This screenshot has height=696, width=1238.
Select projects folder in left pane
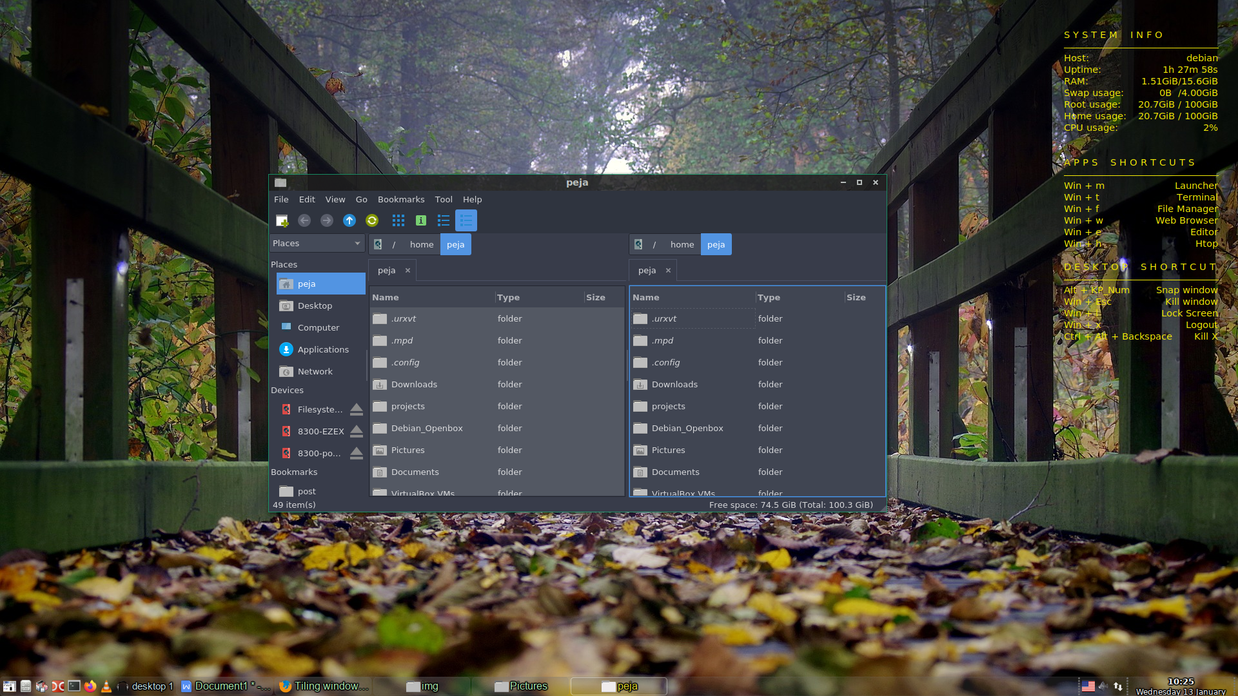click(x=496, y=406)
